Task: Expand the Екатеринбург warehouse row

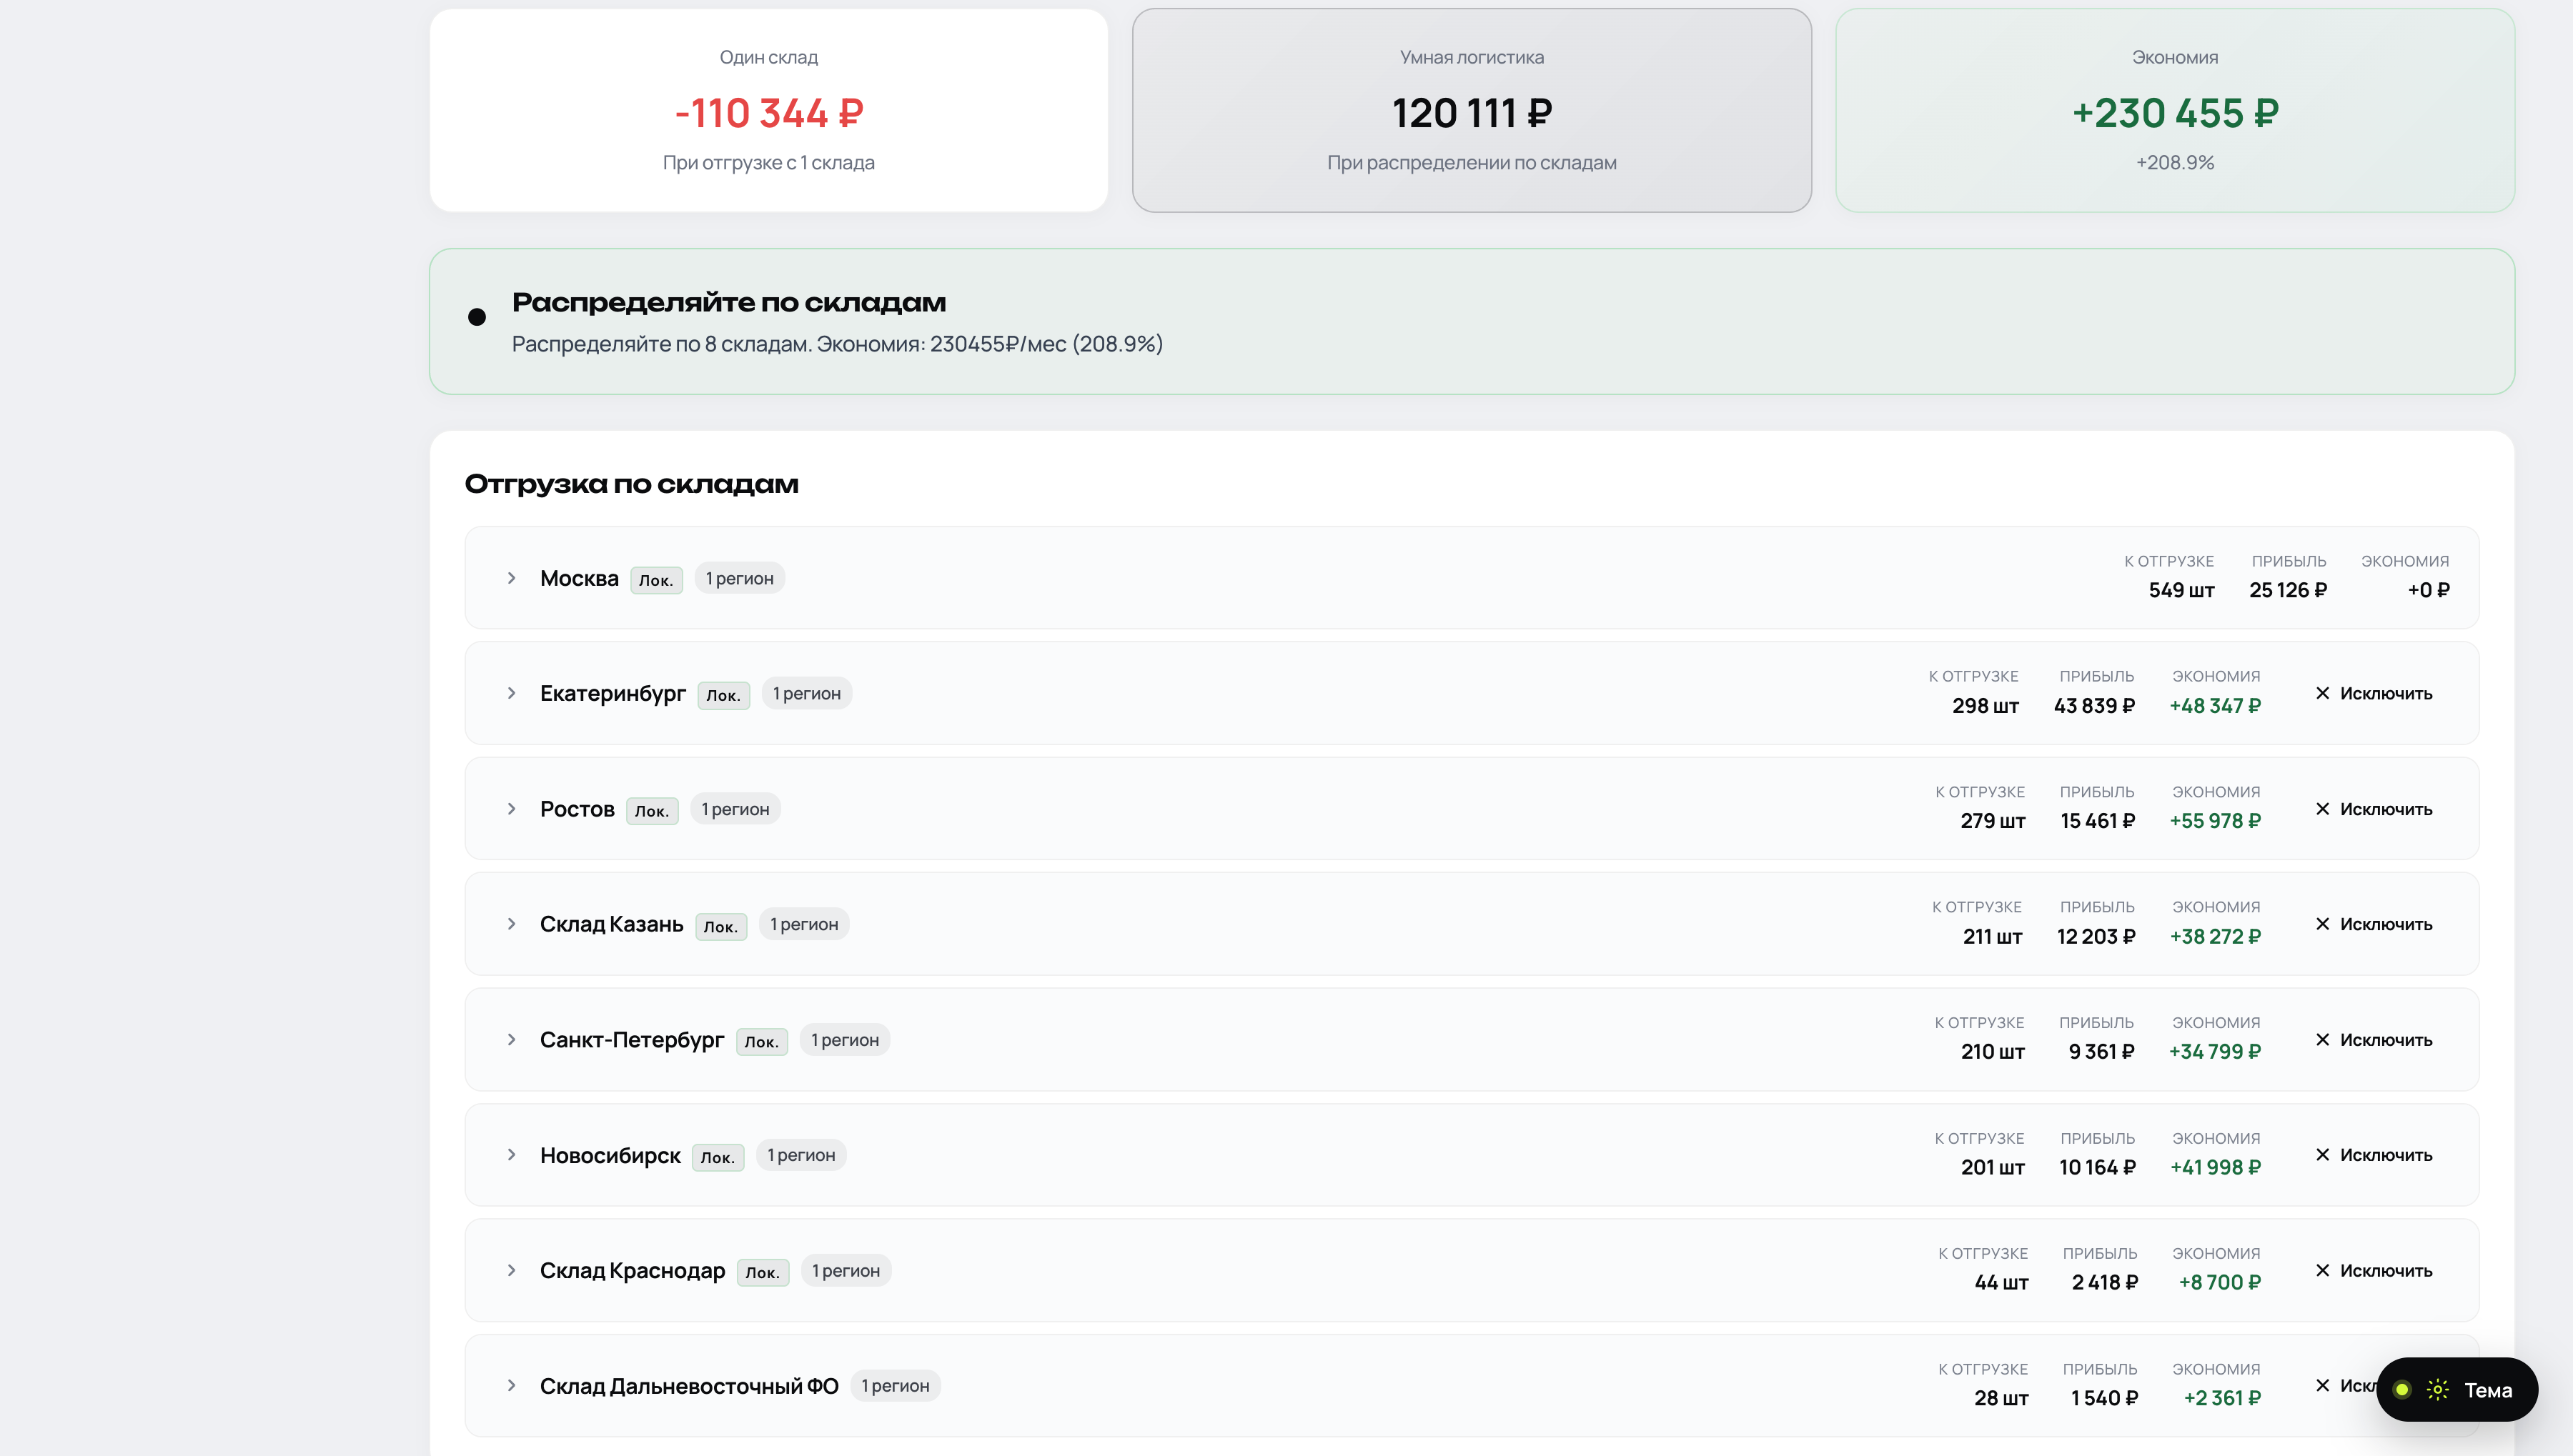Action: click(x=511, y=693)
